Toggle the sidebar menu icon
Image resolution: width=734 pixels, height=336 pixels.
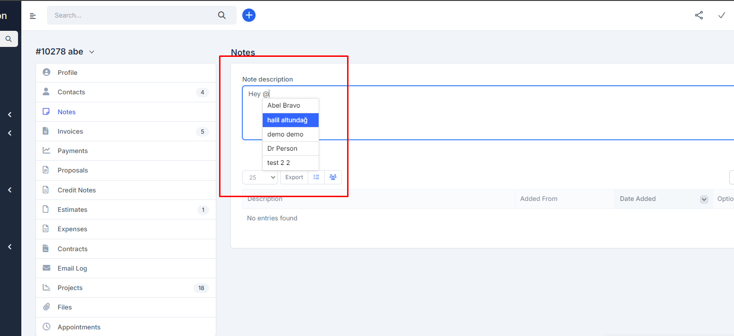tap(33, 16)
